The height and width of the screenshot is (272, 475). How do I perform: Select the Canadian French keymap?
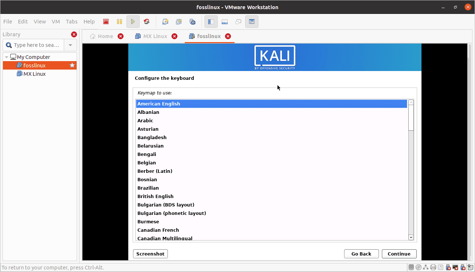[x=272, y=230]
